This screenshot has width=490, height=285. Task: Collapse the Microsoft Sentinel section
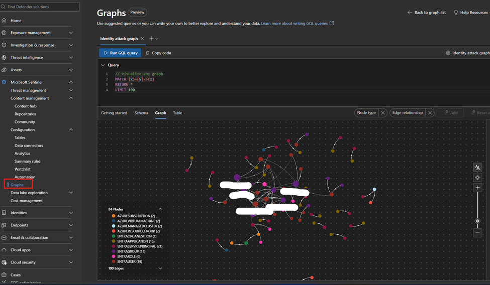click(71, 82)
